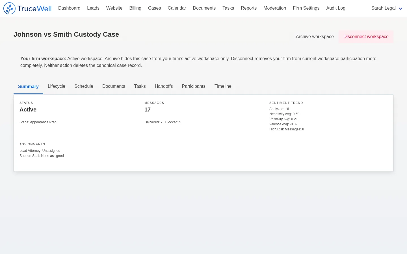Go to Documents in the top navigation bar
This screenshot has width=407, height=254.
(x=204, y=8)
